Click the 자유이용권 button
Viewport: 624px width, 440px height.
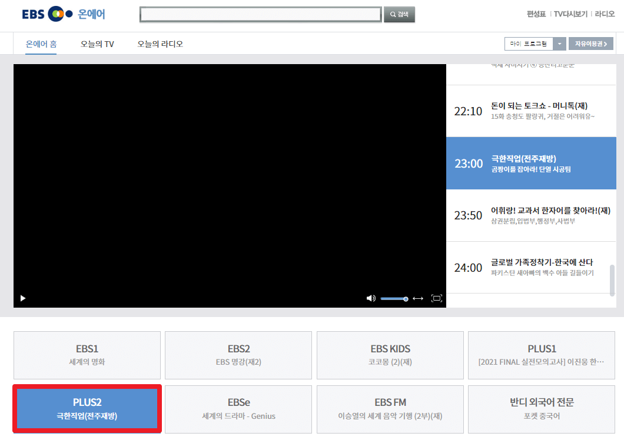(x=590, y=44)
